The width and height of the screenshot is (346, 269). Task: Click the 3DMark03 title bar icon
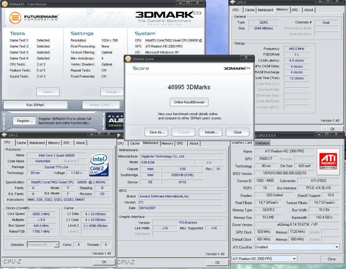[x=5, y=4]
